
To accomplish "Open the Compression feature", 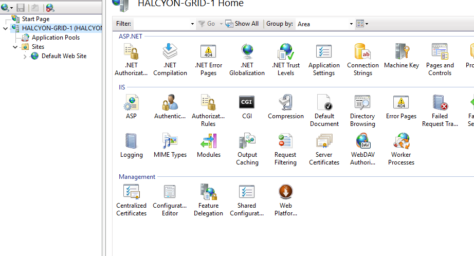I will (x=286, y=107).
